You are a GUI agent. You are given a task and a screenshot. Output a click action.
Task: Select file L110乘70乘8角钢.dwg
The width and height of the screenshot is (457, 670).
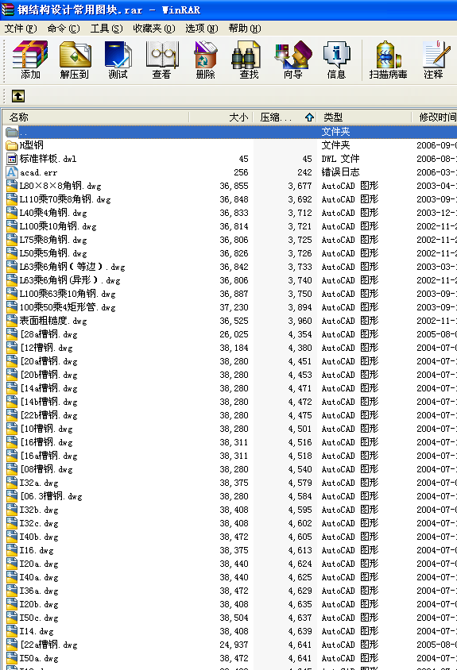click(x=65, y=199)
